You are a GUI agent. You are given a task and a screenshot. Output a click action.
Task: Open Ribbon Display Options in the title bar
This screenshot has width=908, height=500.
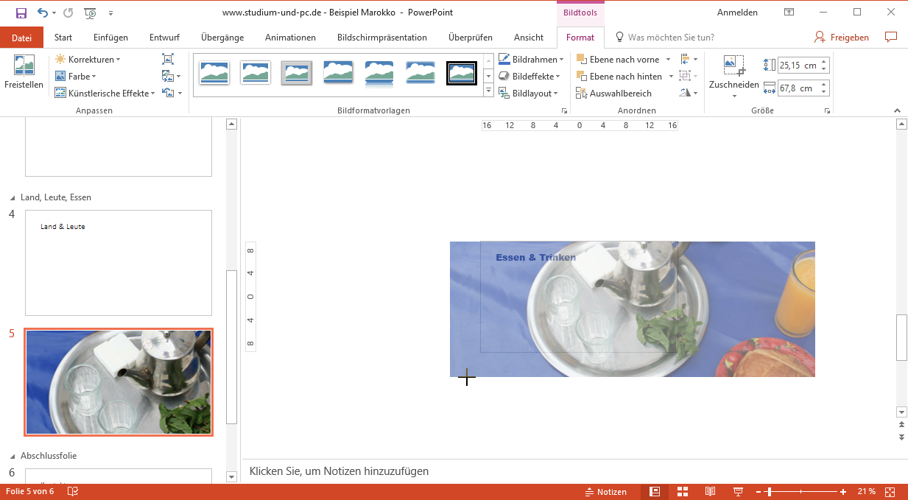click(789, 13)
